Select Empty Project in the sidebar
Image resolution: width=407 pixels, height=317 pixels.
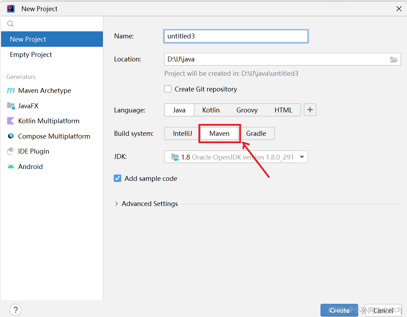click(52, 54)
